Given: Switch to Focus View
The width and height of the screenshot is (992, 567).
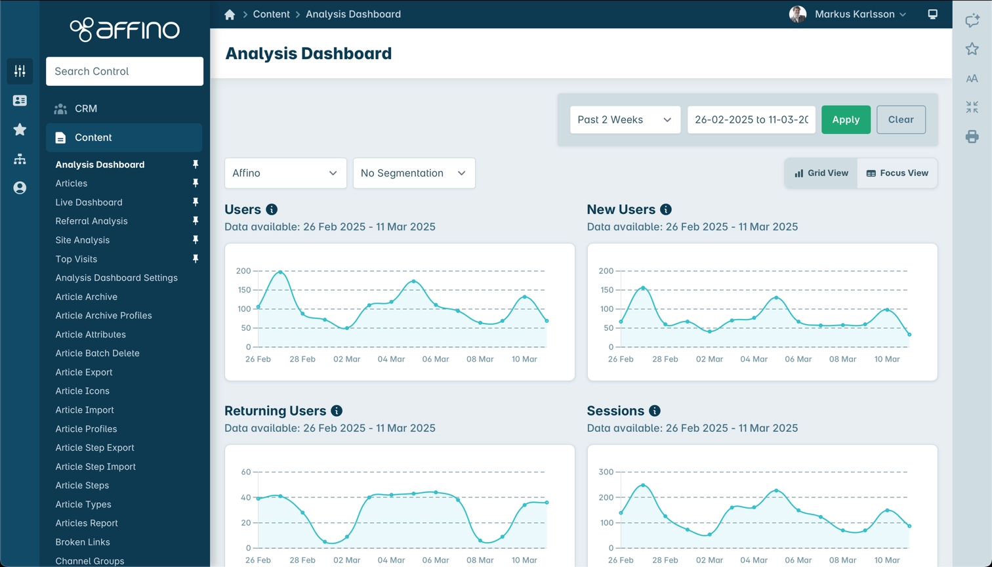Looking at the screenshot, I should [x=897, y=173].
